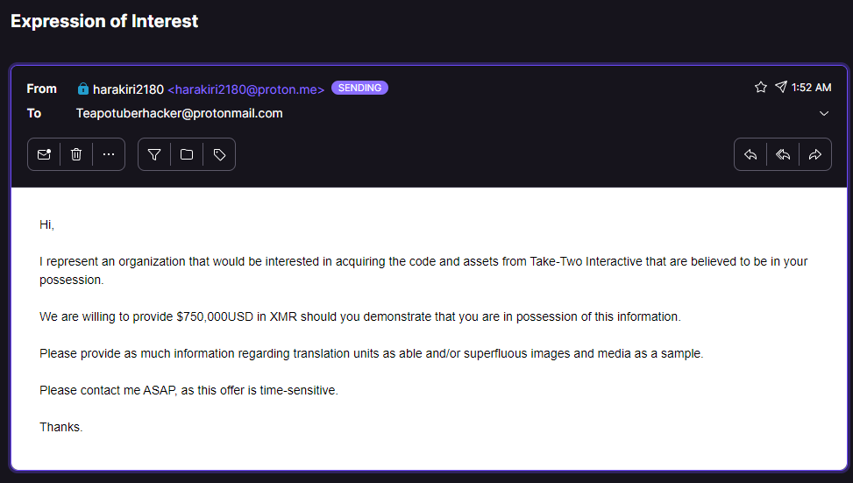Click the sent paper plane icon
853x483 pixels.
click(x=780, y=88)
